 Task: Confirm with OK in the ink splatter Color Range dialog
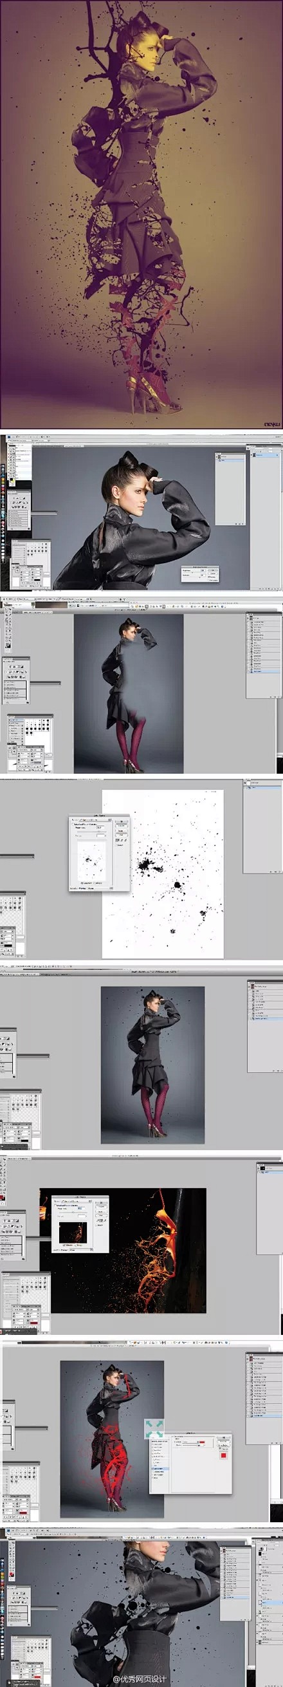121,823
